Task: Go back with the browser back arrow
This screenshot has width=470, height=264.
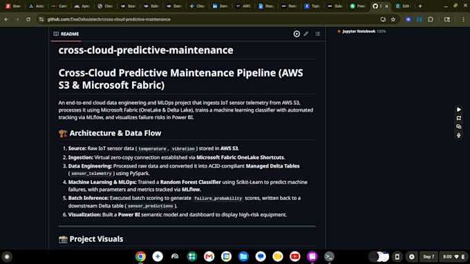Action: (6, 19)
